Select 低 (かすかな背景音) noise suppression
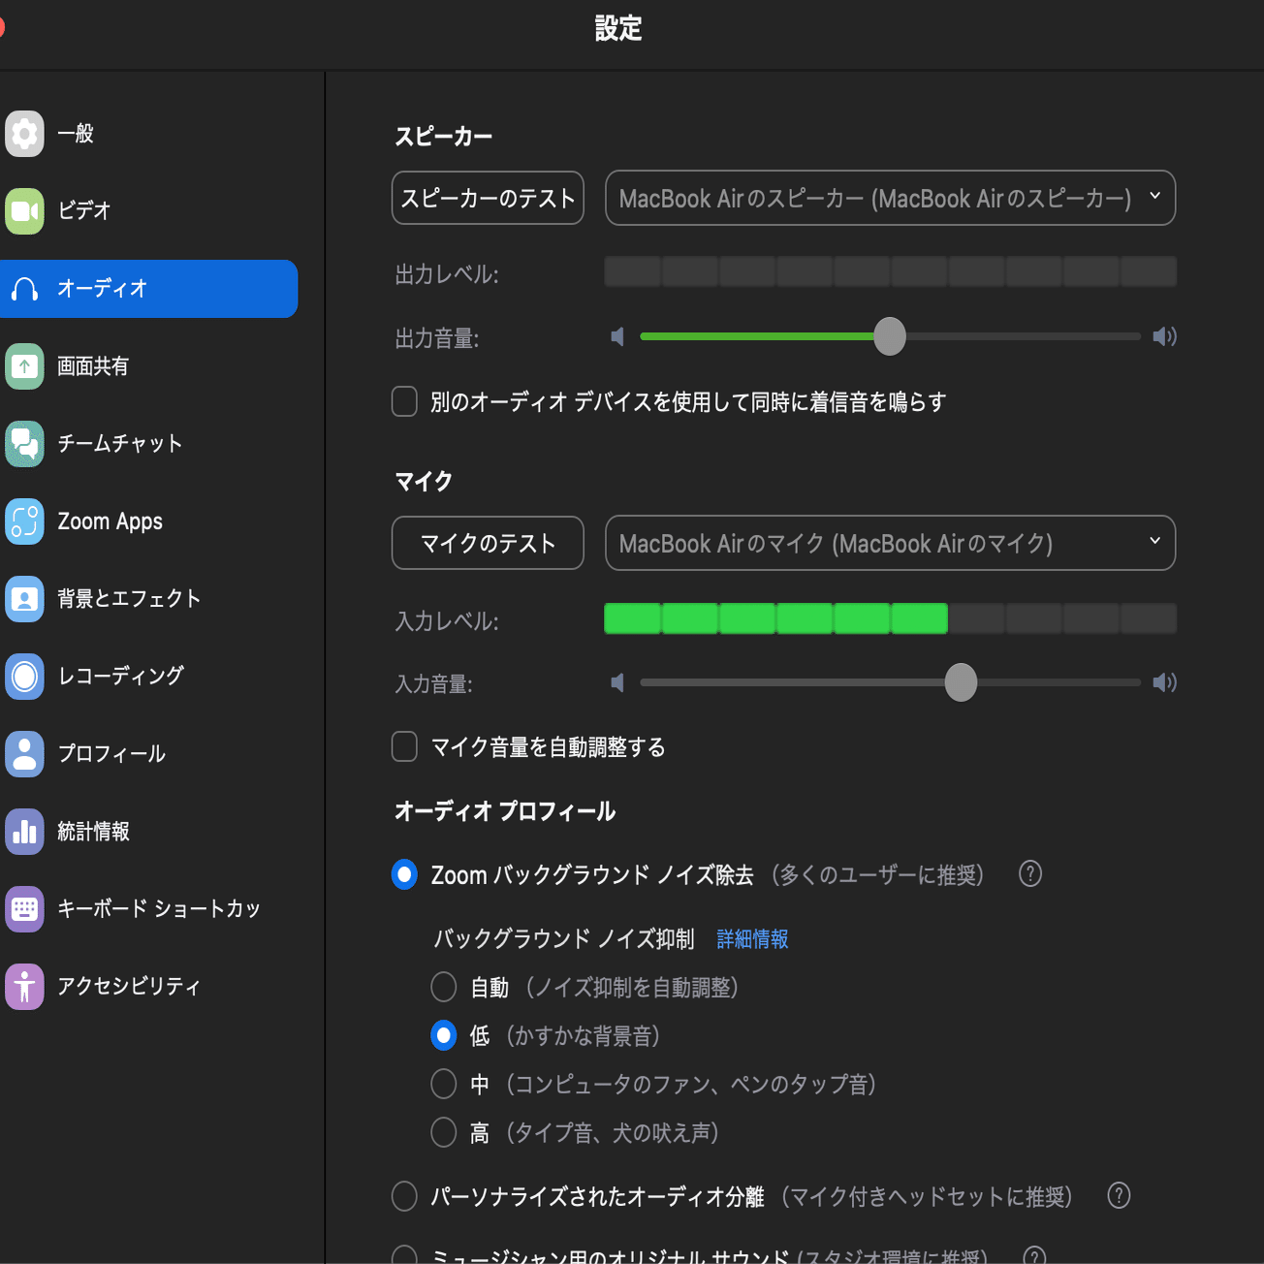1264x1264 pixels. point(444,1036)
